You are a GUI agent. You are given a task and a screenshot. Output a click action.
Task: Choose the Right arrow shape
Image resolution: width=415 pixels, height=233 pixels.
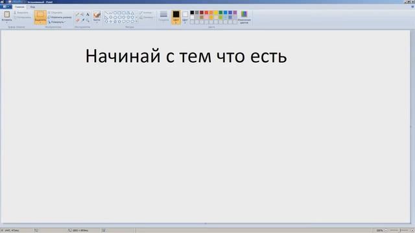(124, 17)
